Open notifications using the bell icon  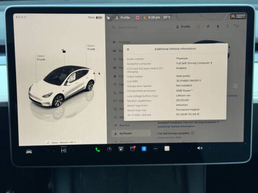click(218, 26)
